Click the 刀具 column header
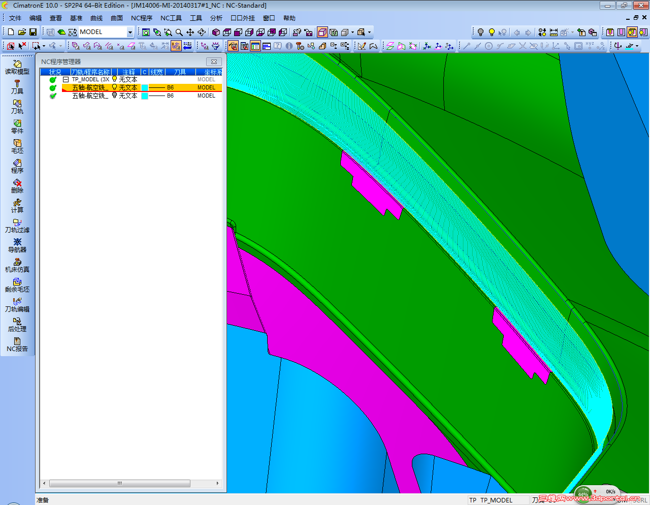 [x=180, y=72]
